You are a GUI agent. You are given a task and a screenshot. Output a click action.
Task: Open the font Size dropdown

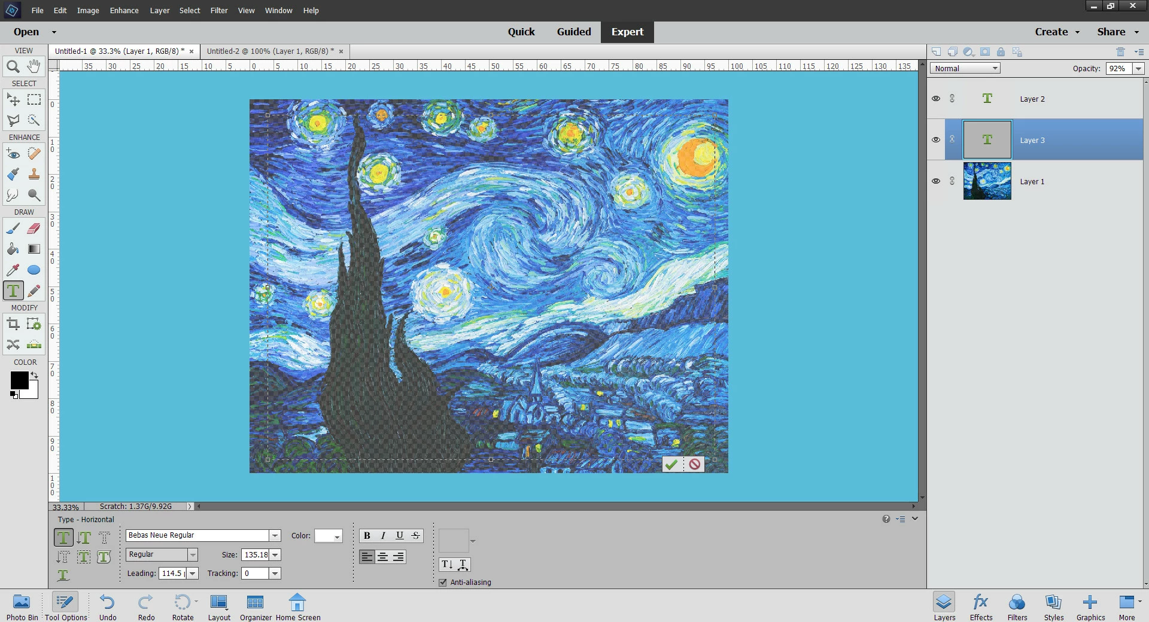(x=275, y=555)
